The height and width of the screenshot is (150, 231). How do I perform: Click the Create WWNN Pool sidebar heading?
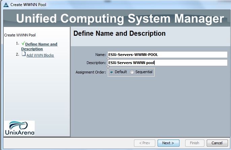click(20, 35)
